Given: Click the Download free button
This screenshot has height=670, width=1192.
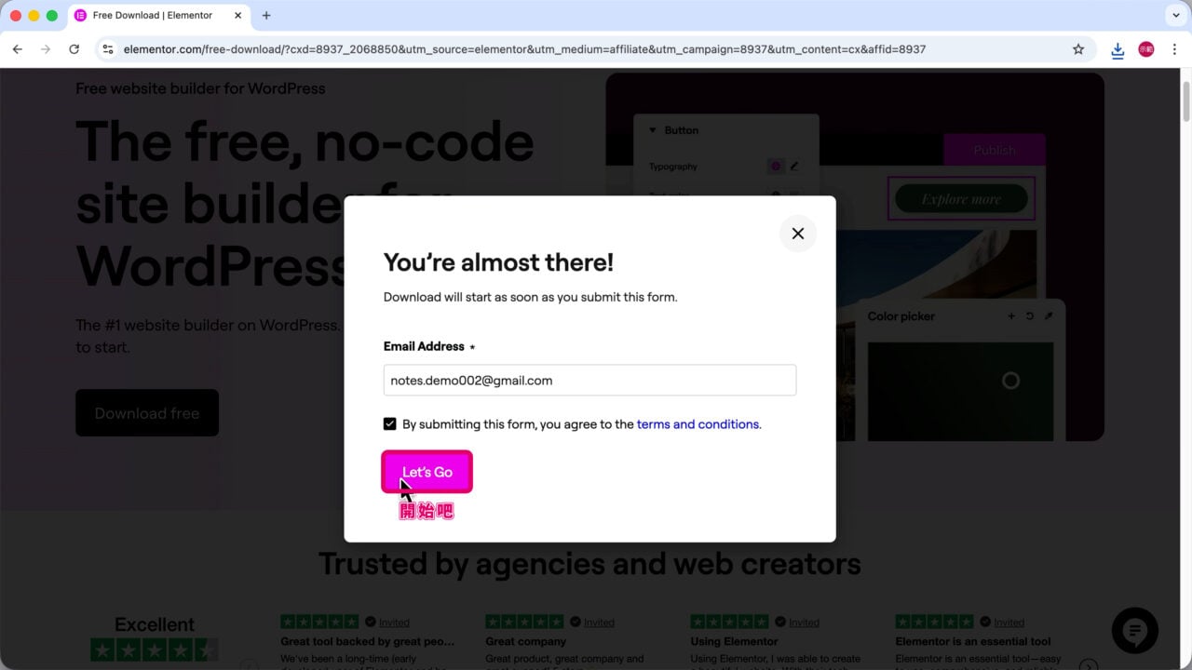Looking at the screenshot, I should [147, 413].
